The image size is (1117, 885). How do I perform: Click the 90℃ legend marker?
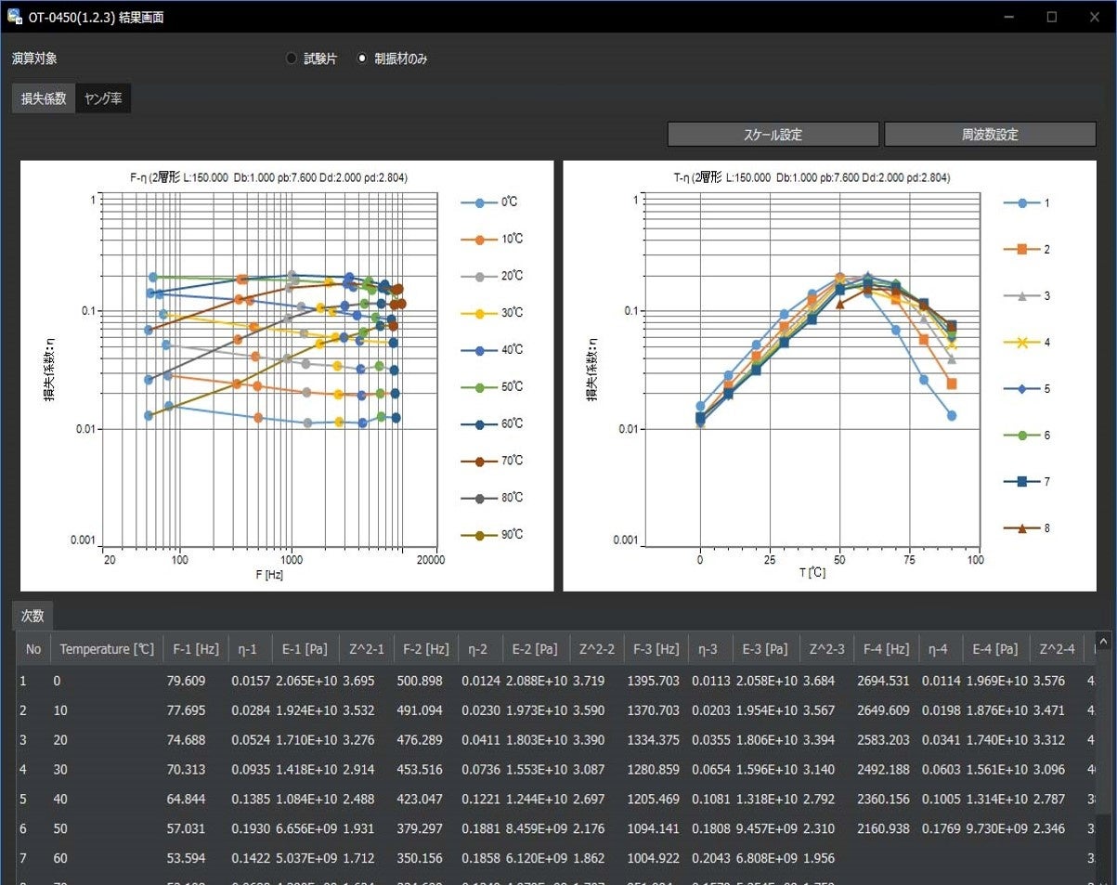click(x=479, y=535)
